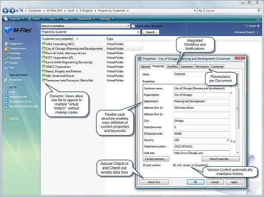264x197 pixels.
Task: Open the View menu in the toolbar
Action: (x=54, y=18)
